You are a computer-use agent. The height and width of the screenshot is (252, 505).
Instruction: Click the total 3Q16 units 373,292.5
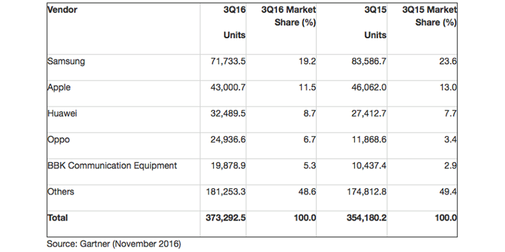coord(224,217)
